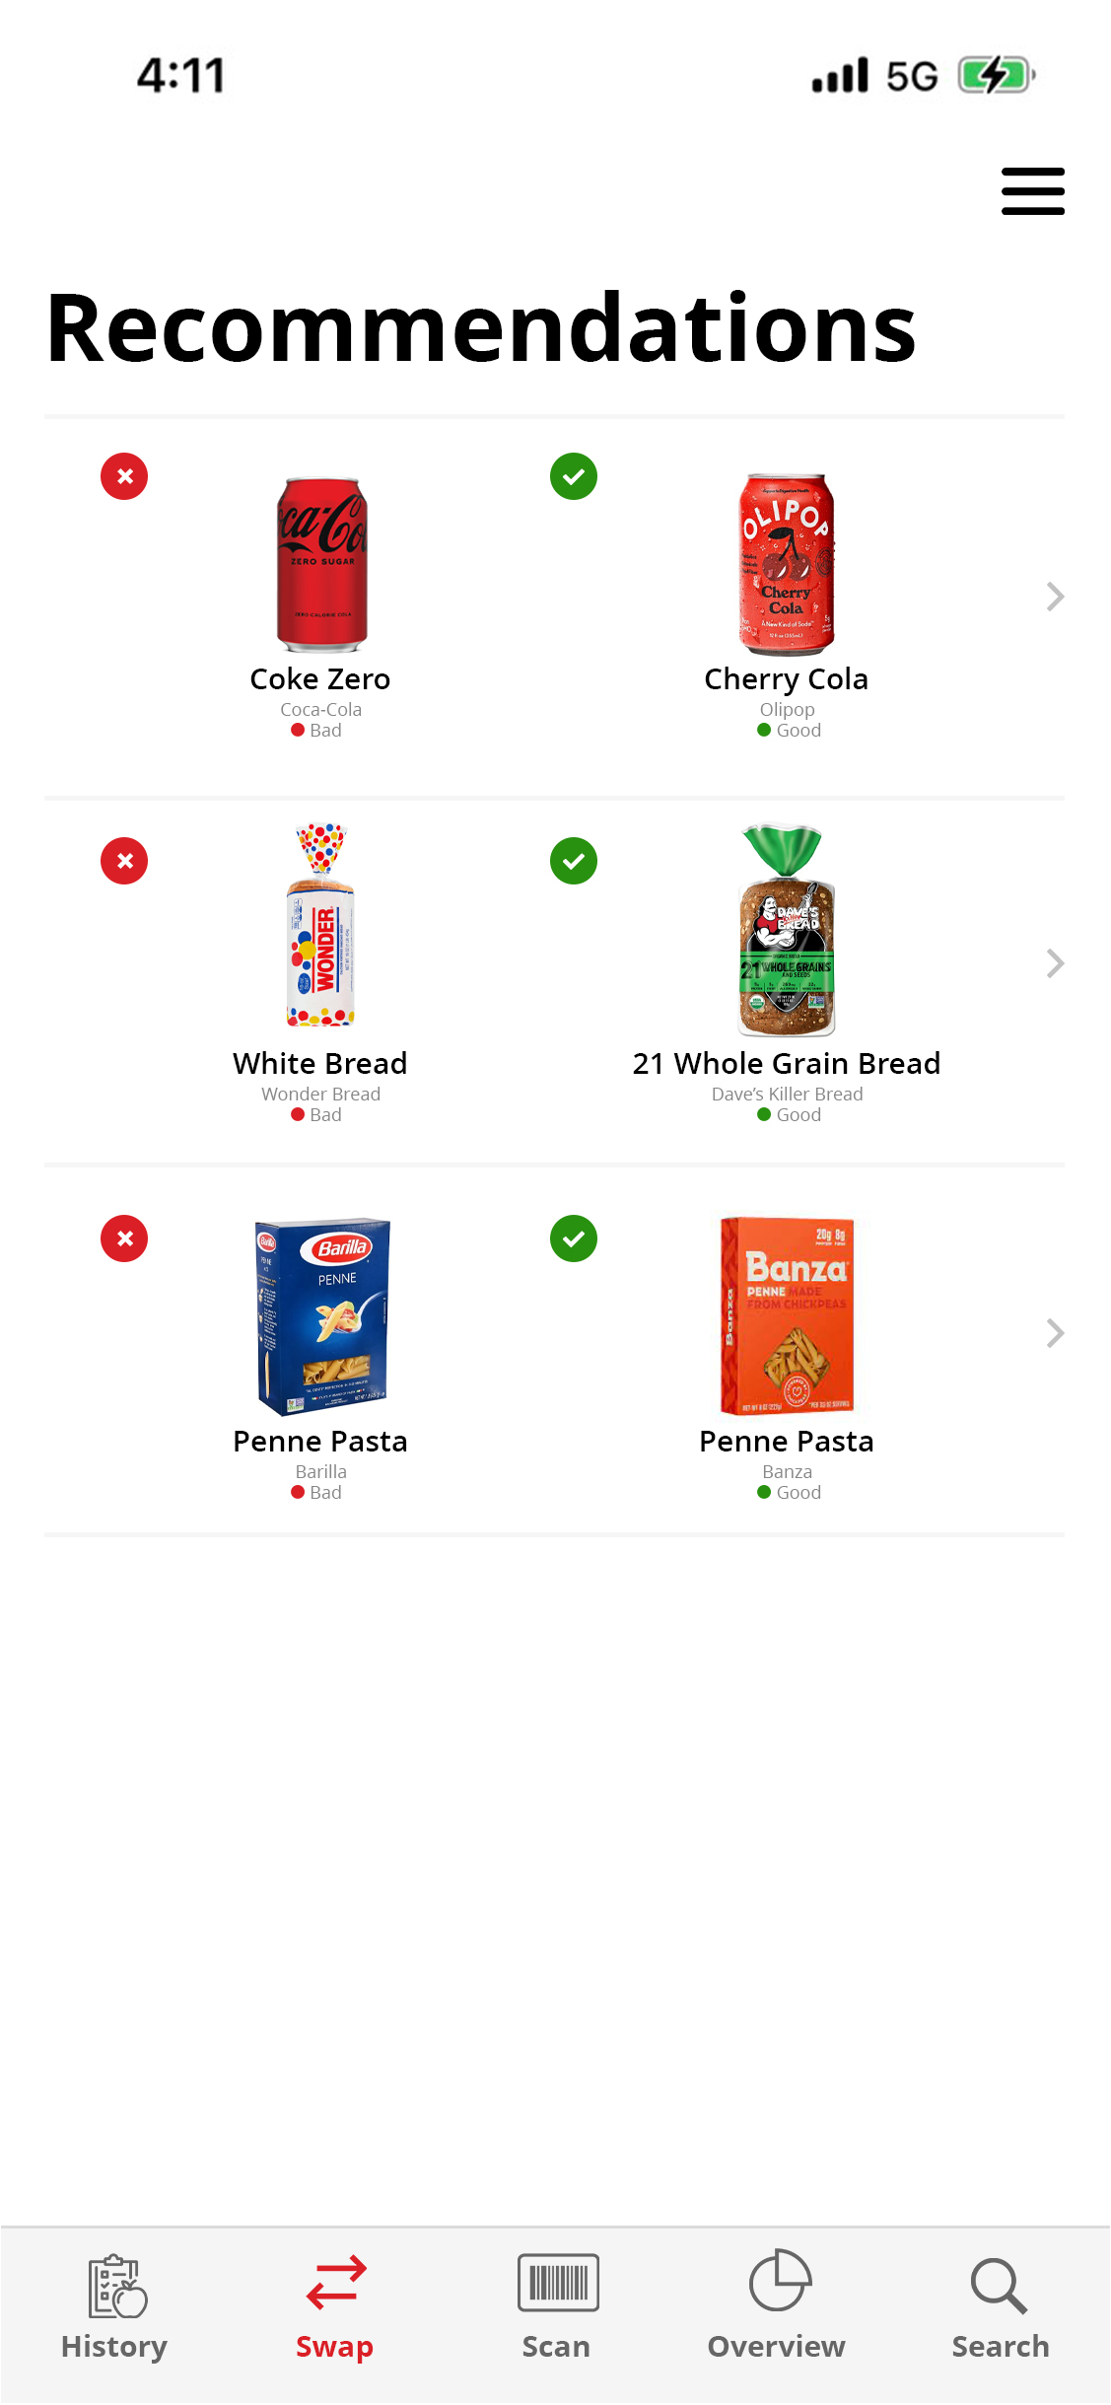Switch to the Overview tab label

777,2346
